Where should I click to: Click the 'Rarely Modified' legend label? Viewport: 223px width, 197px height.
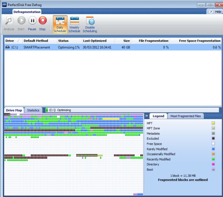point(157,149)
